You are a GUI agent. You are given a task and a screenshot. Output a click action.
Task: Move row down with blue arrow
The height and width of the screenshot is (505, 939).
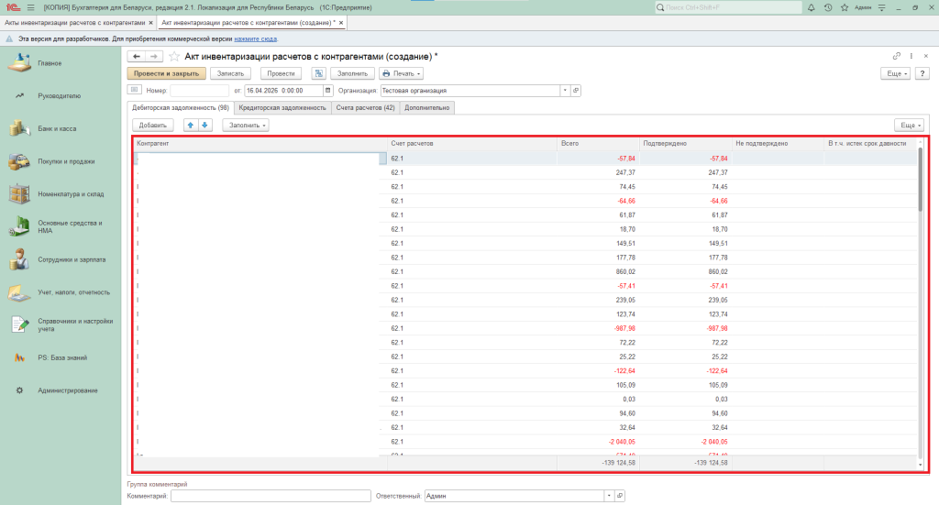[x=205, y=125]
